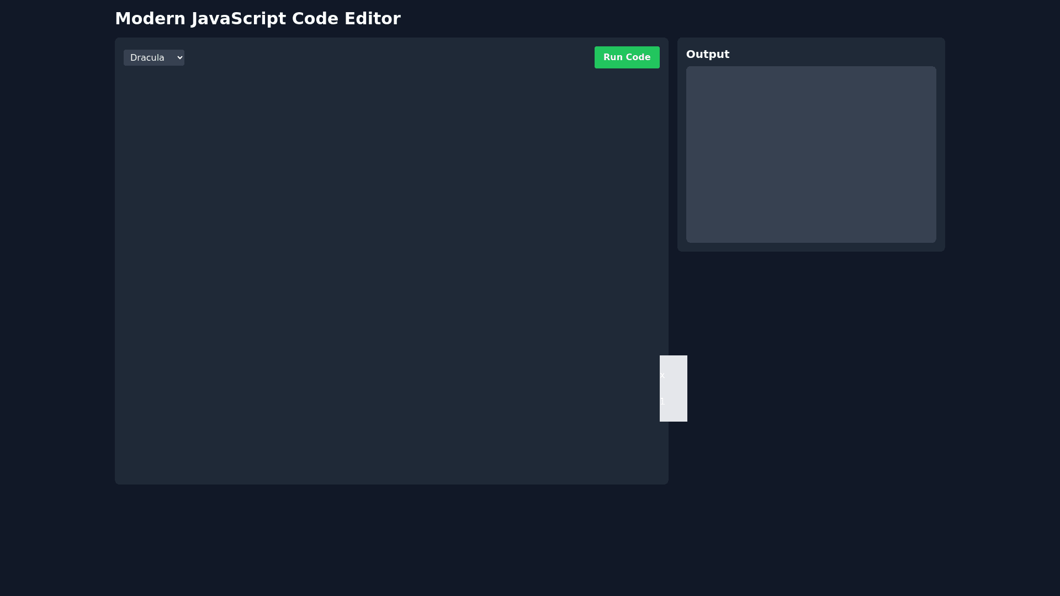This screenshot has width=1060, height=596.
Task: Click the Output panel heading
Action: tap(707, 54)
